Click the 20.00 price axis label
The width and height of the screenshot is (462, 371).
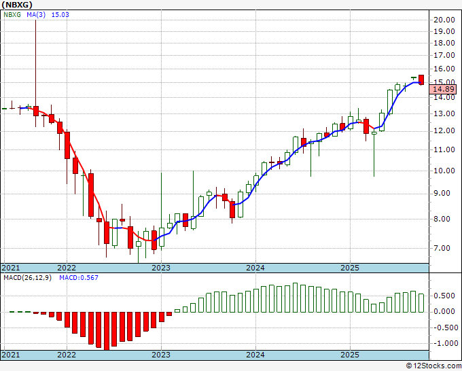444,20
